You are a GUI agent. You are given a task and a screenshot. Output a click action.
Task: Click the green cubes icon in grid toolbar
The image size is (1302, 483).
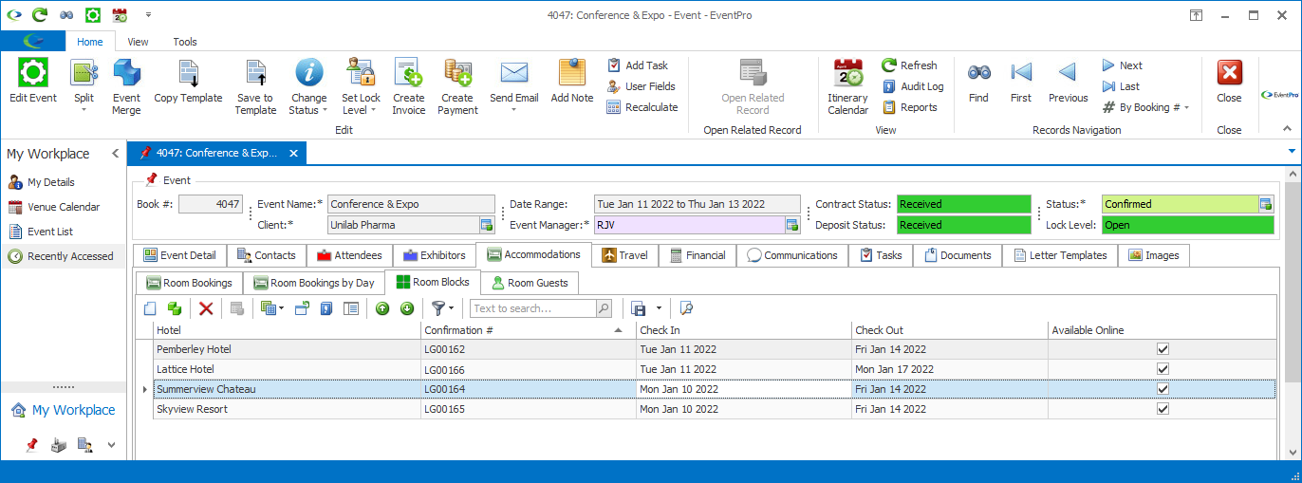tap(175, 308)
